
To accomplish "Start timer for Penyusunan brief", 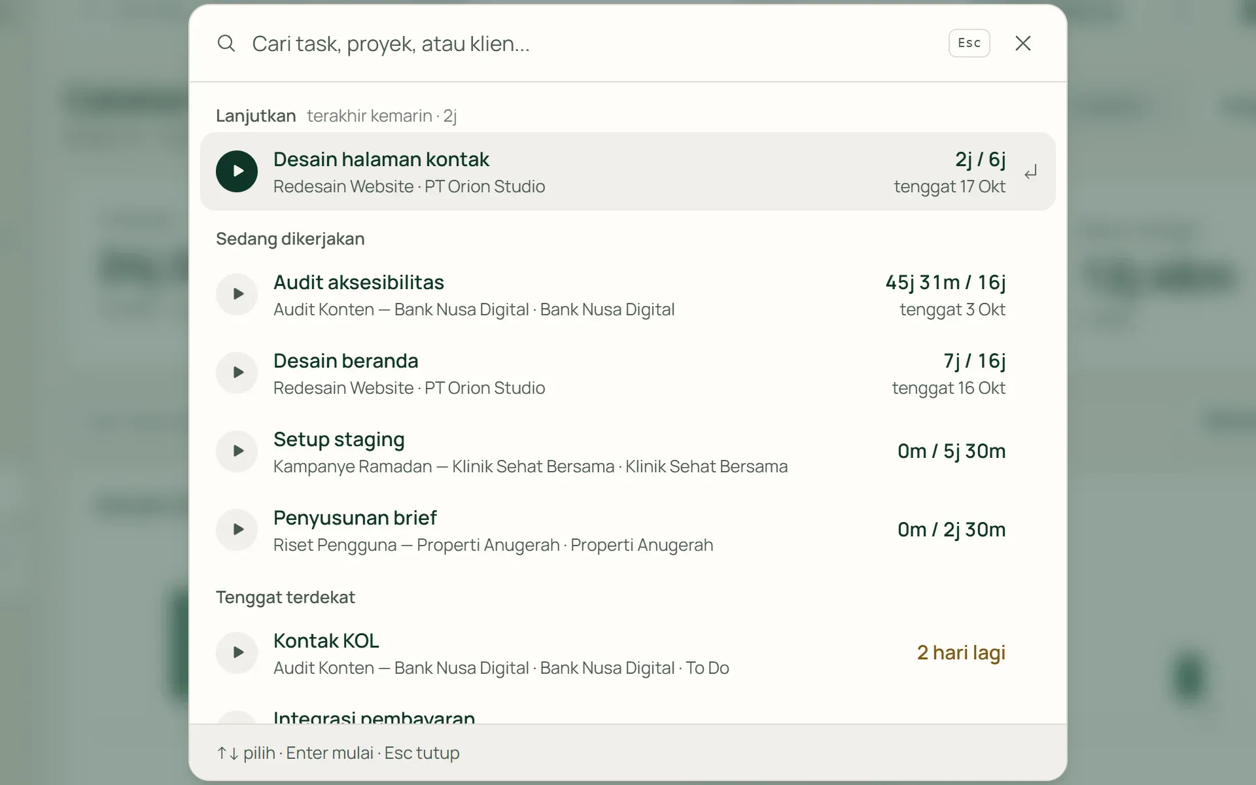I will [237, 530].
